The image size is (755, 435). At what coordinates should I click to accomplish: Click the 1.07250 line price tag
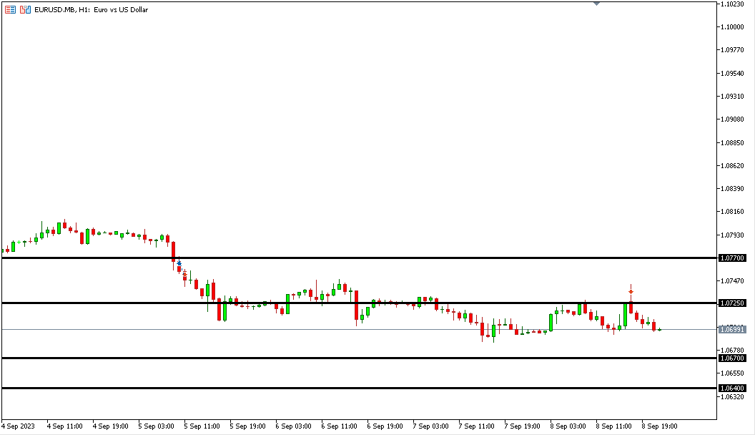click(732, 303)
